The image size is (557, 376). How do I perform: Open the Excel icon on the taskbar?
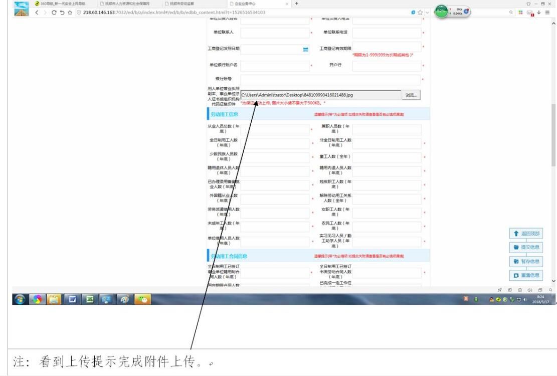tap(90, 299)
